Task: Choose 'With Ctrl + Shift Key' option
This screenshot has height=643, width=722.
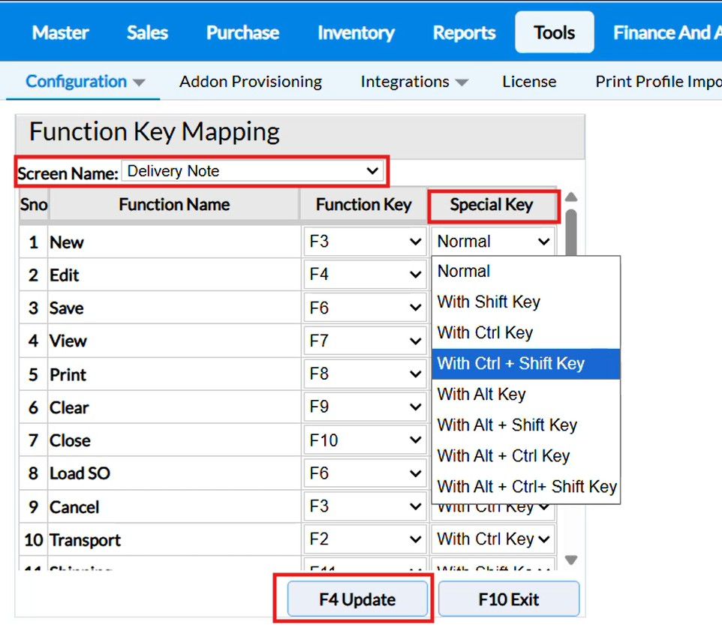Action: click(525, 364)
